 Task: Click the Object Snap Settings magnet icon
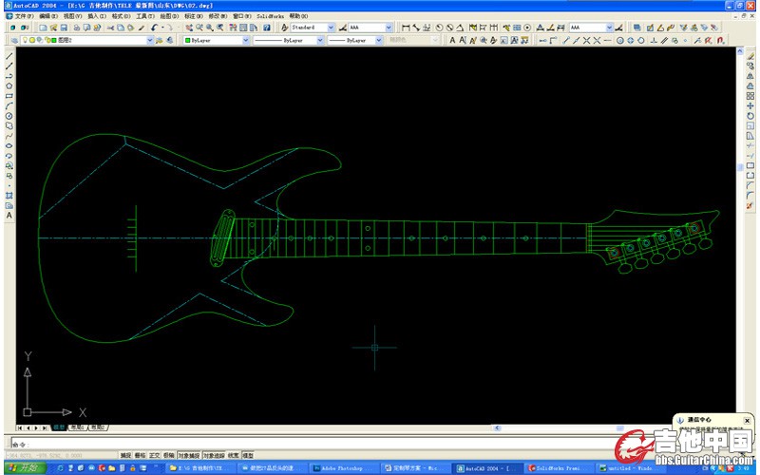[720, 40]
